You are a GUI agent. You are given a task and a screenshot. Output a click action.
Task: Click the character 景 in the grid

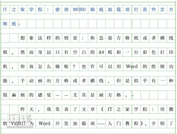pyautogui.click(x=75, y=38)
